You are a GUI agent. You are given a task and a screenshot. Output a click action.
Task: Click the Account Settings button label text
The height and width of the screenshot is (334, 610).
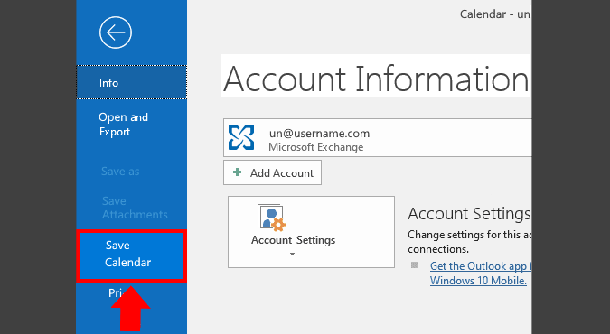point(293,240)
